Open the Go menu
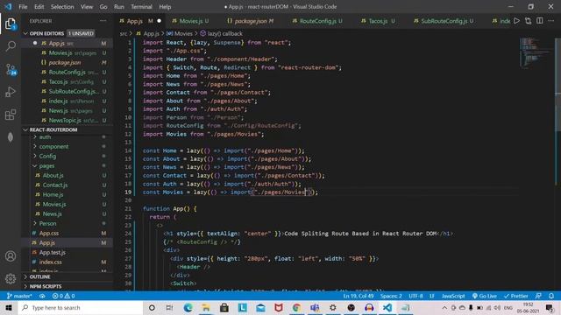Image resolution: width=561 pixels, height=315 pixels. click(103, 7)
